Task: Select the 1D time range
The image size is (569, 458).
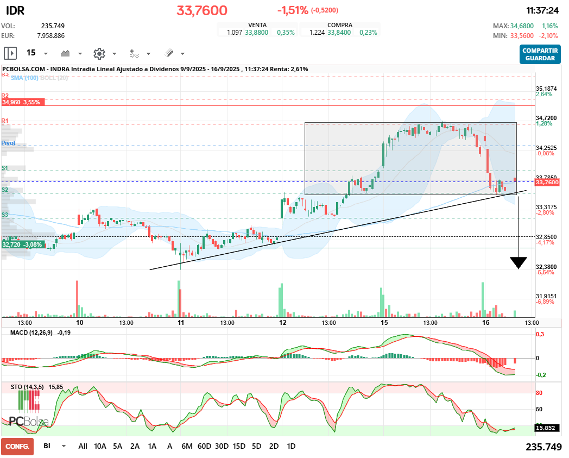Action: (x=291, y=446)
